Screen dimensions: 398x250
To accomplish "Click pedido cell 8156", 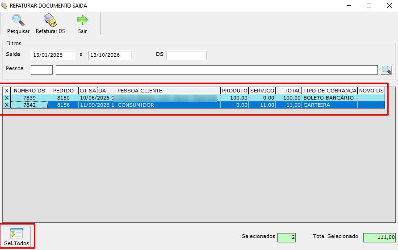I will [x=63, y=105].
